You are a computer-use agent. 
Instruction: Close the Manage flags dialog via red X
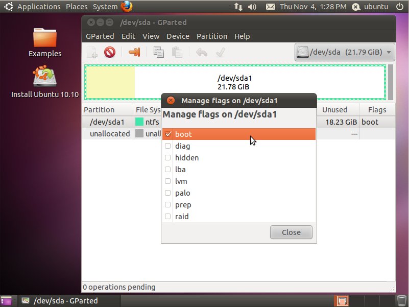pos(171,101)
